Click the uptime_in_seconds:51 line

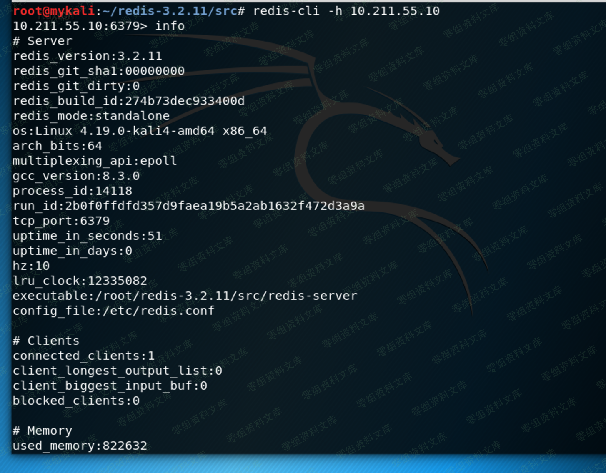87,236
